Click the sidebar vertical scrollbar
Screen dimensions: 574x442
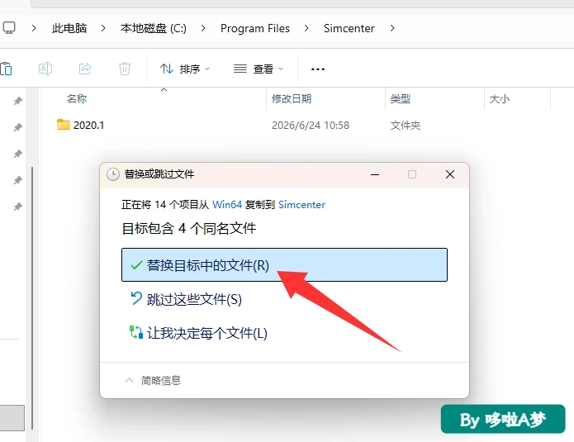click(32, 298)
